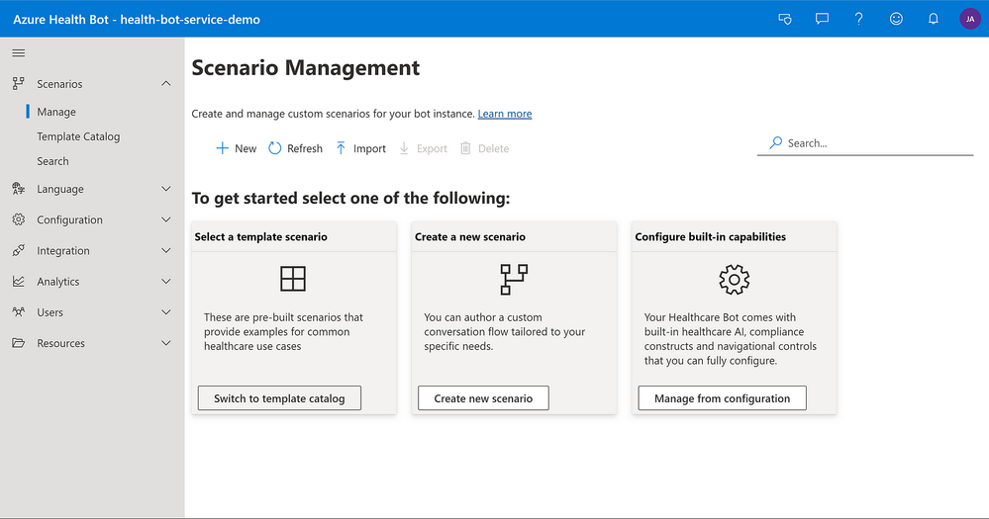
Task: Click the Refresh toolbar button
Action: click(295, 148)
